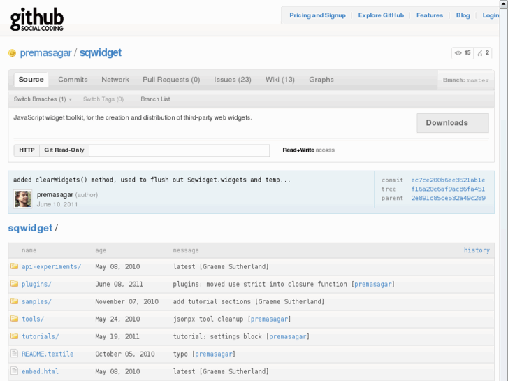Open the Branch: master selector

point(465,80)
